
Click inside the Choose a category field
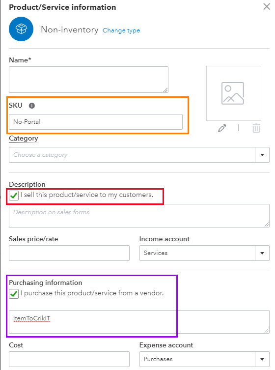tap(132, 155)
